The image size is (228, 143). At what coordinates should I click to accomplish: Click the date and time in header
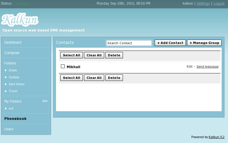coord(124,3)
